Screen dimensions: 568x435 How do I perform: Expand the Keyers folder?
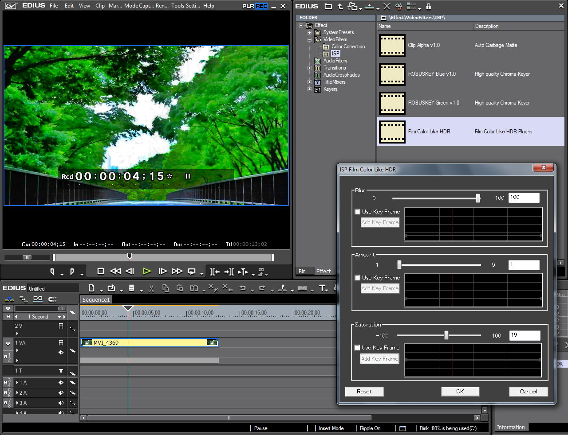click(x=310, y=89)
